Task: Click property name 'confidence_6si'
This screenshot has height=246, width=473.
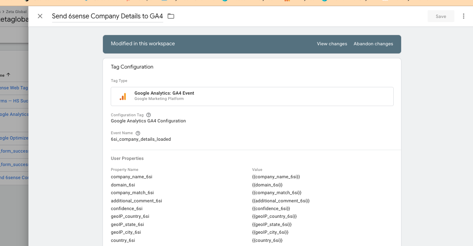Action: click(126, 208)
